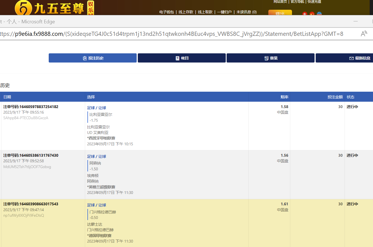Image resolution: width=373 pixels, height=247 pixels.
Task: Select bet number 164605978837254182
Action: (x=31, y=107)
